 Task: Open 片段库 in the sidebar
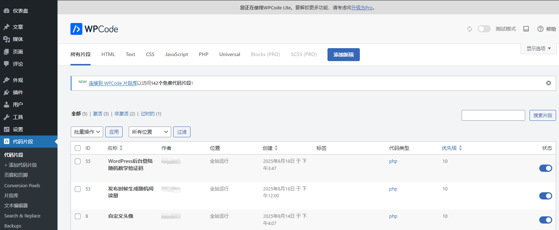point(12,196)
